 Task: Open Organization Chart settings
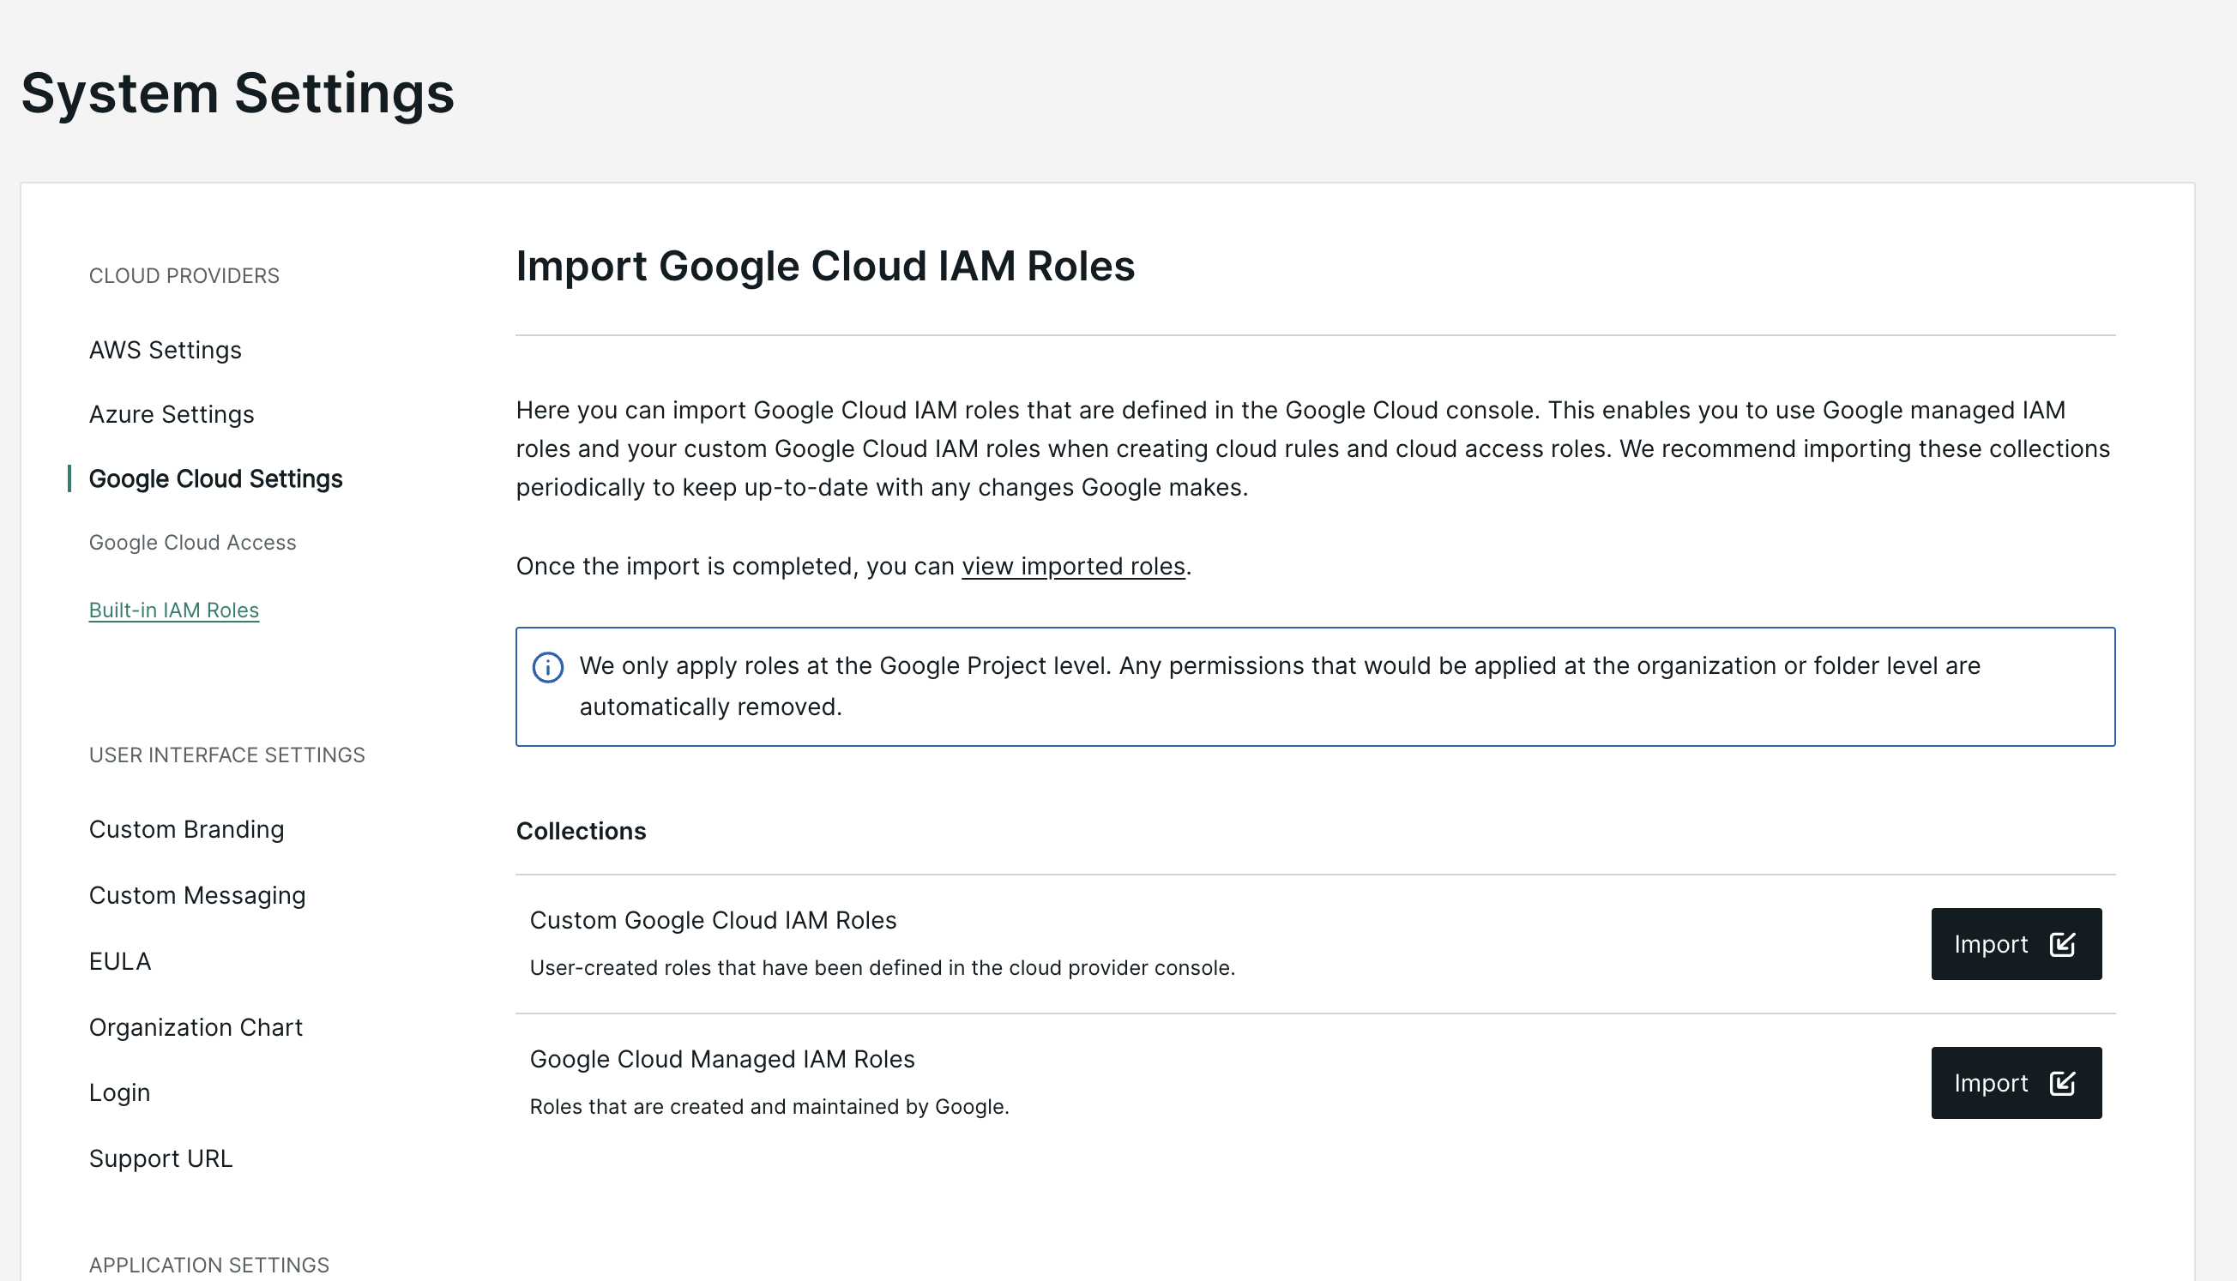[196, 1027]
